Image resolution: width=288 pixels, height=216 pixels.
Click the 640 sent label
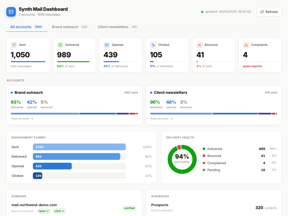pyautogui.click(x=131, y=93)
